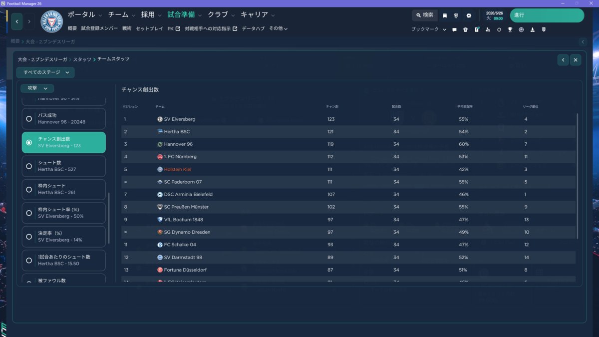Open the bookmark flag icon
Screen dimensions: 599x337
(445, 15)
